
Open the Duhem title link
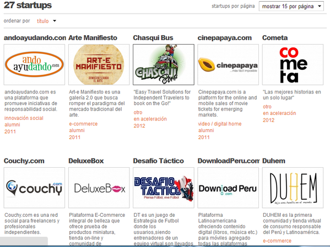pos(274,161)
